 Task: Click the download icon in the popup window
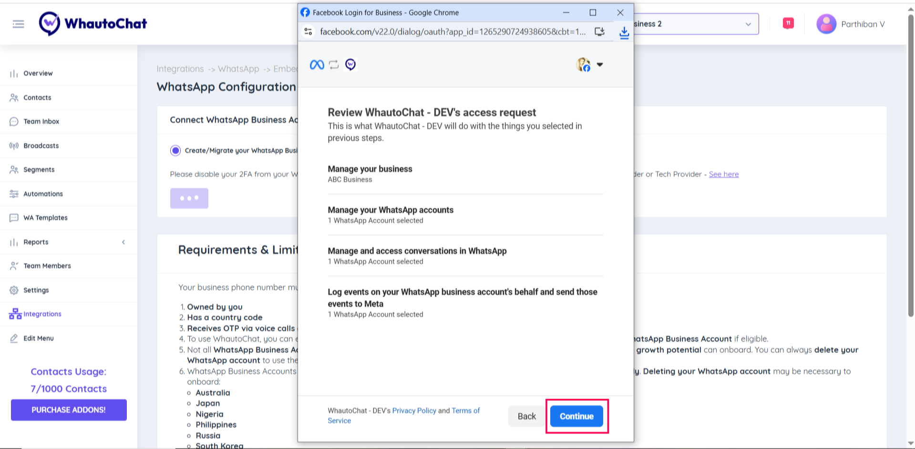[x=624, y=32]
